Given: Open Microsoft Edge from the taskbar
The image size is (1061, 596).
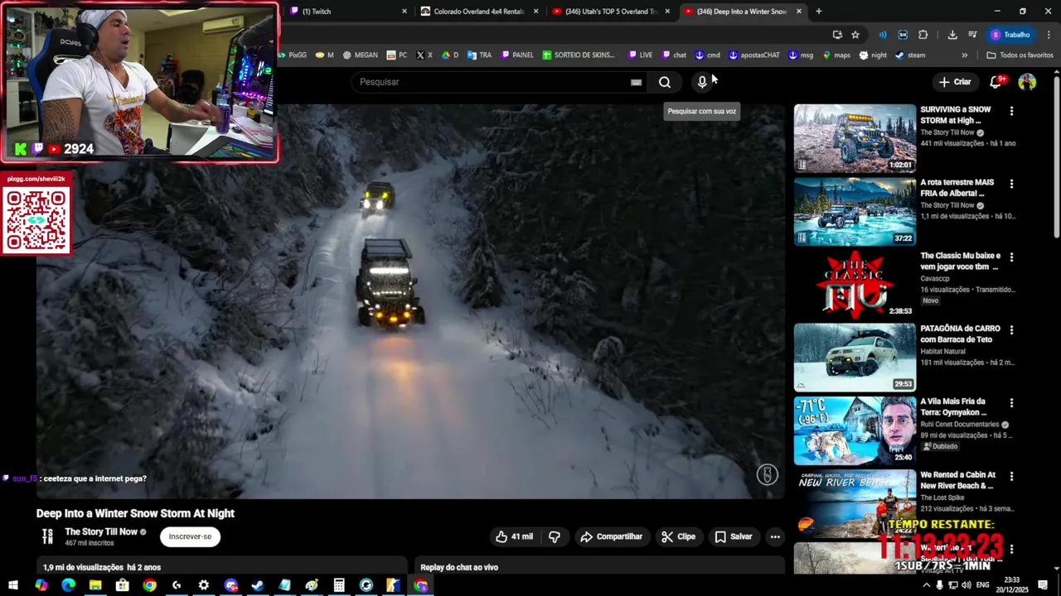Looking at the screenshot, I should click(x=68, y=585).
